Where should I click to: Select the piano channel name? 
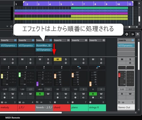[79, 107]
